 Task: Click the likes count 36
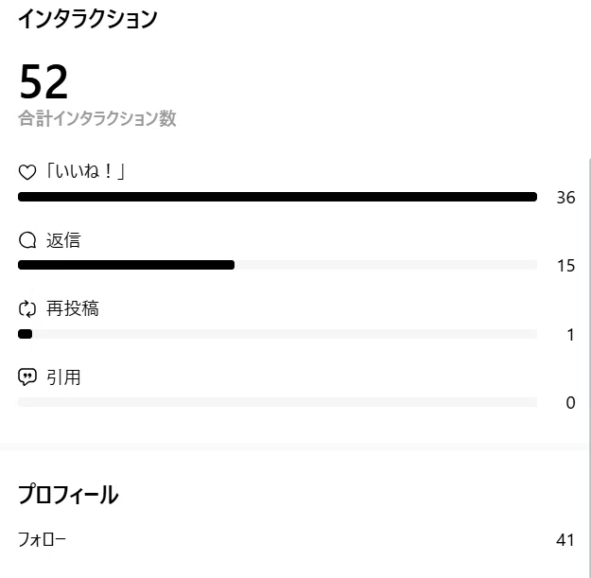pyautogui.click(x=565, y=198)
